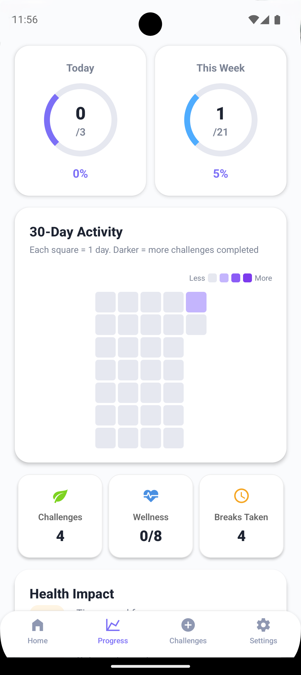The height and width of the screenshot is (675, 301).
Task: Tap the Home icon in bottom navigation
Action: tap(38, 625)
